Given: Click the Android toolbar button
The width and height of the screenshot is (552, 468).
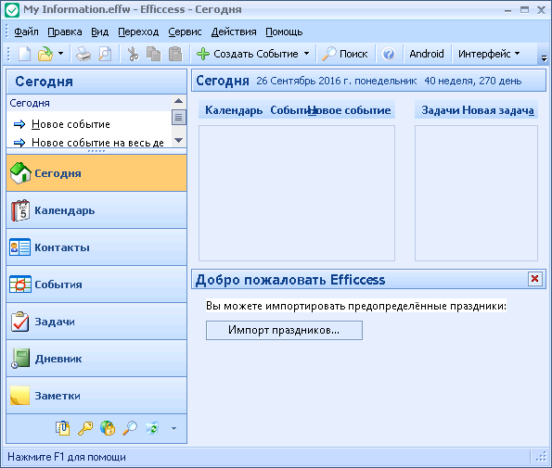Looking at the screenshot, I should pos(427,54).
